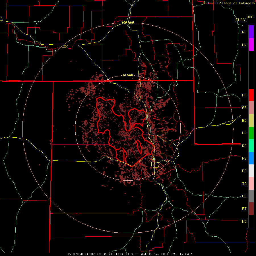Viewport: 256px width, 256px height.
Task: Click the 'GR' legend label
Action: (x=244, y=108)
